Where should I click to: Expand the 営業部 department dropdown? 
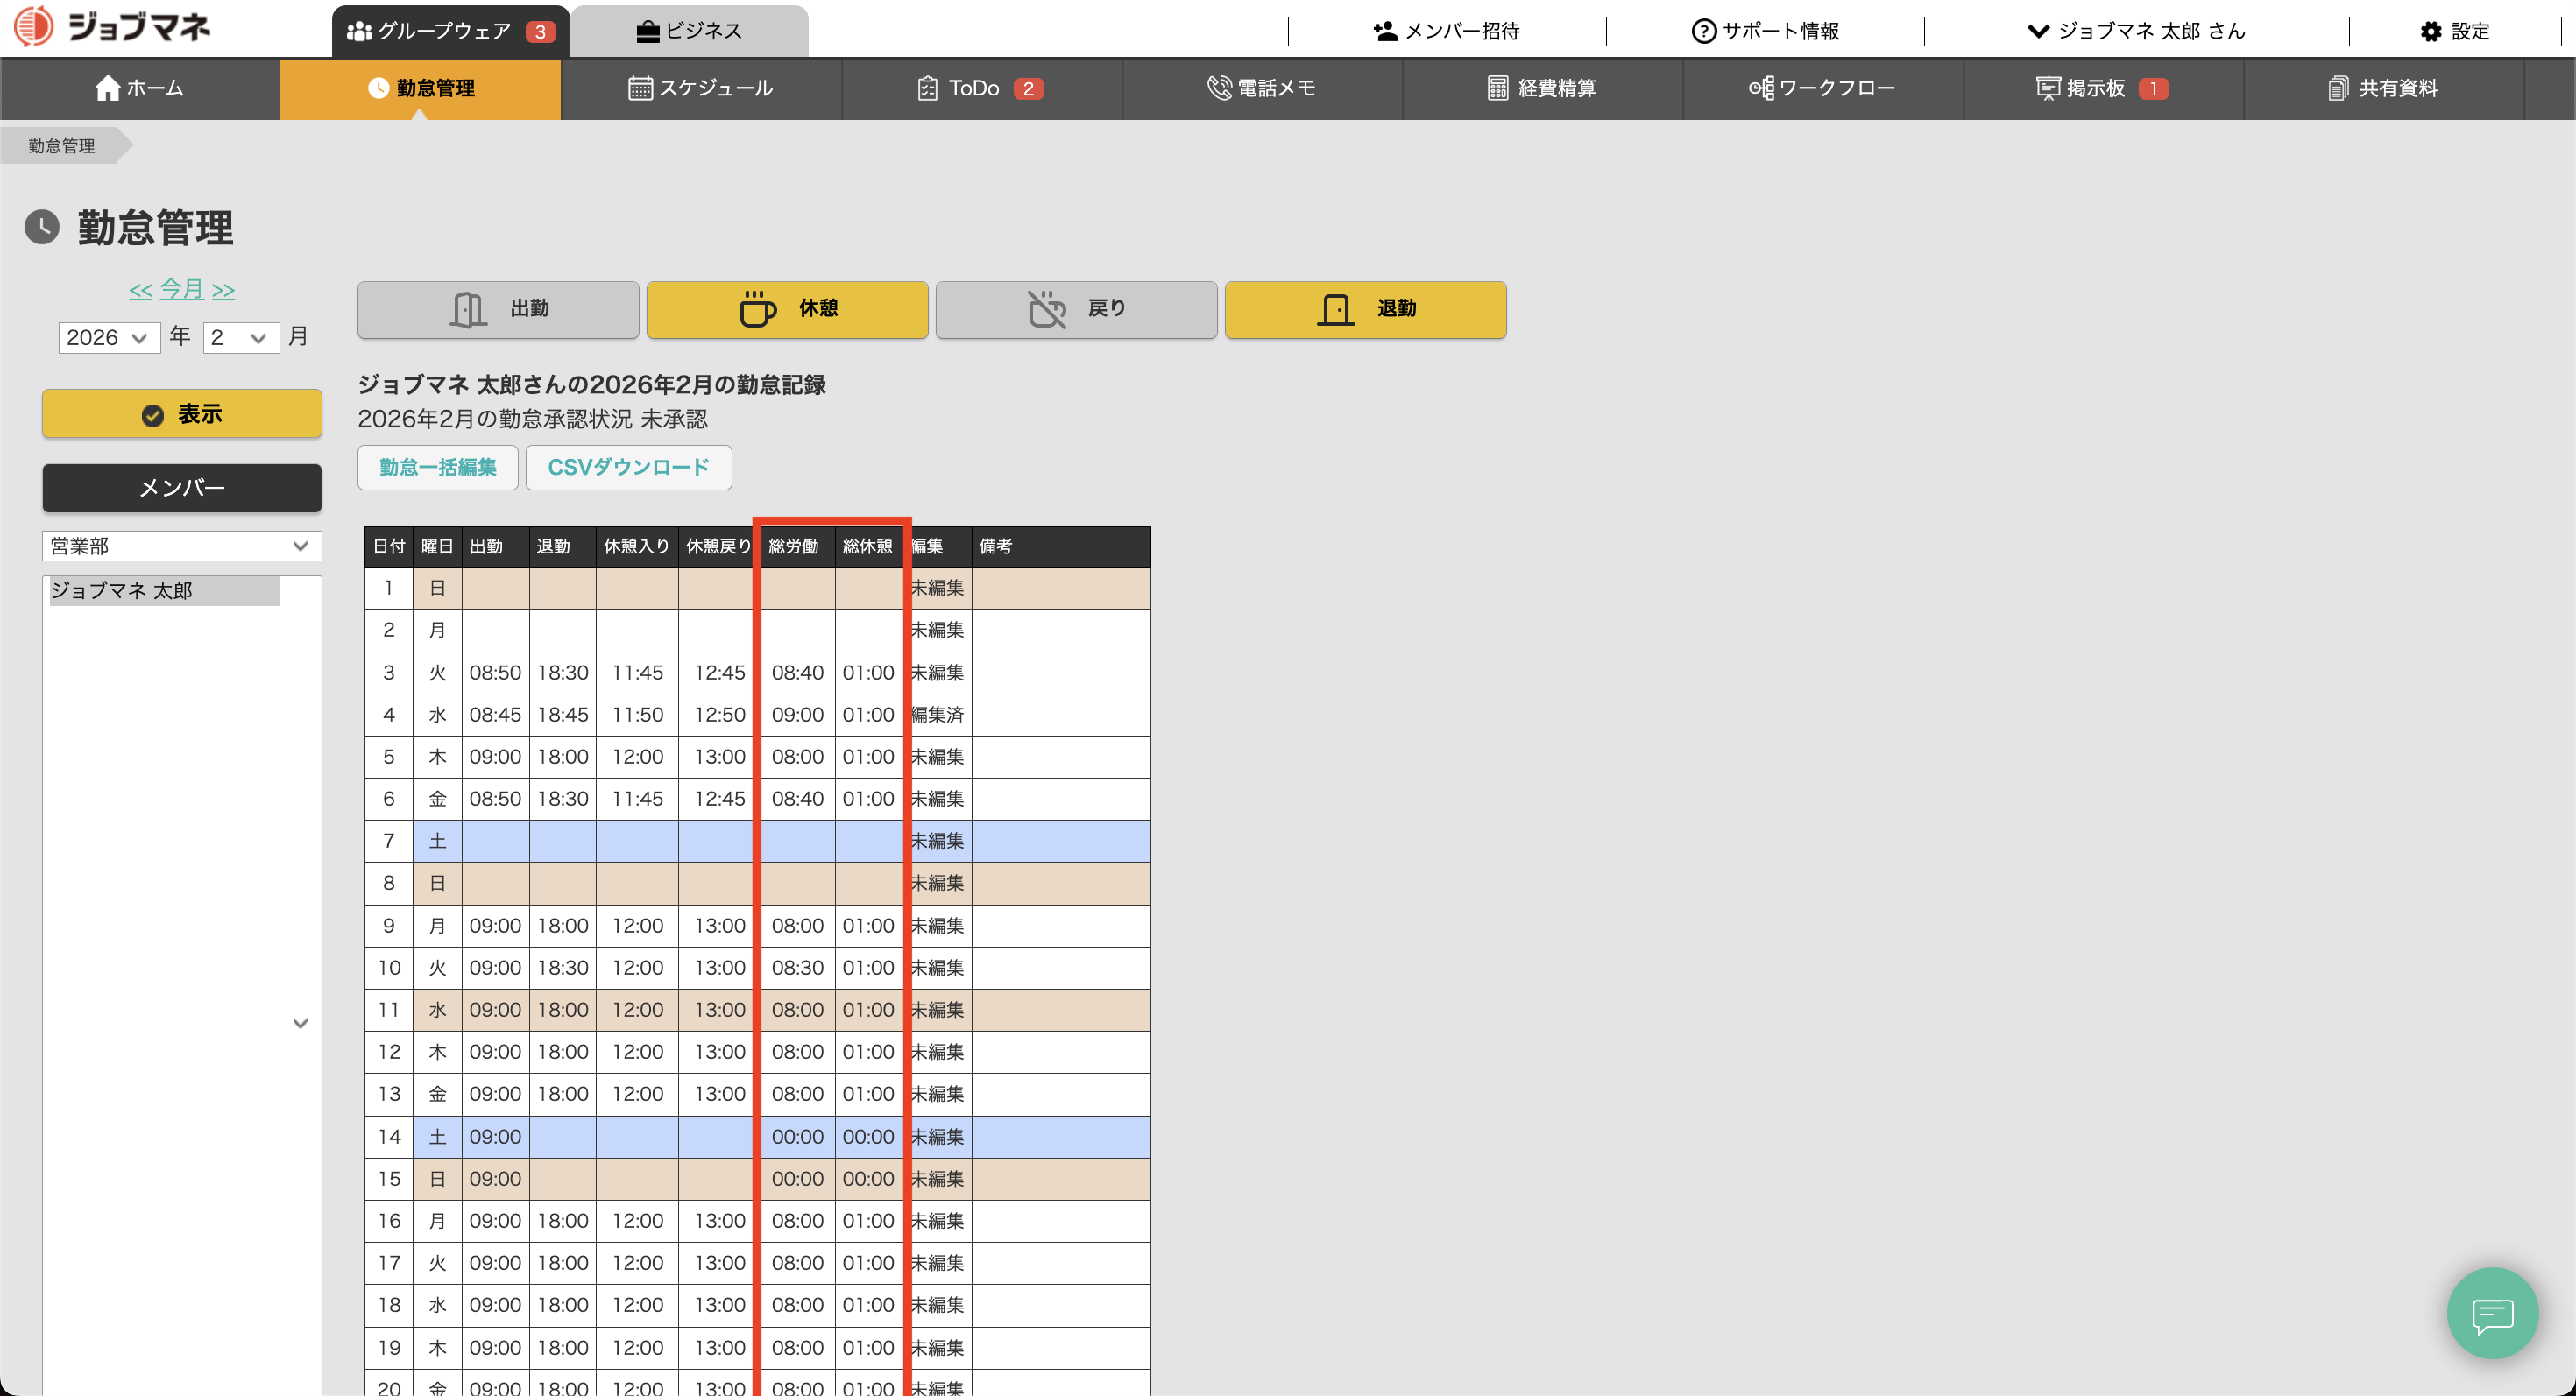181,546
